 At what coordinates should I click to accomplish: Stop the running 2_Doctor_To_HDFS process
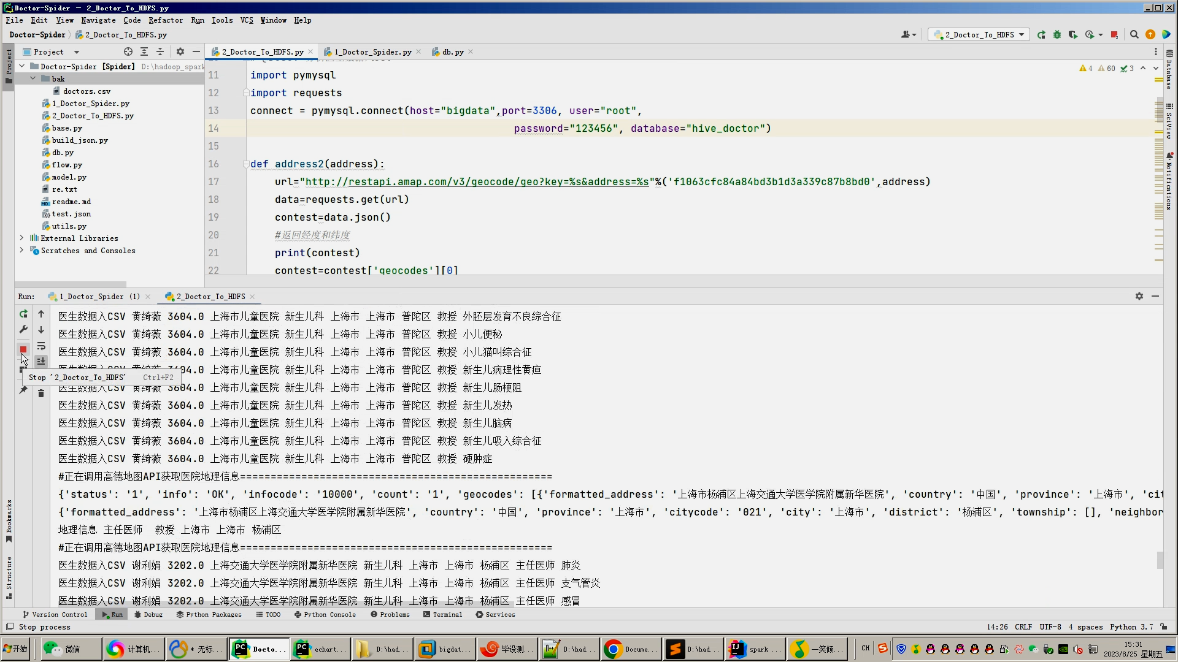coord(23,349)
